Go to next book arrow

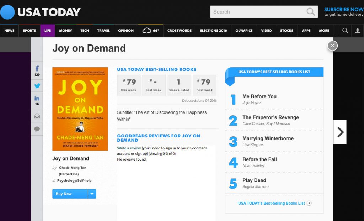(x=340, y=132)
